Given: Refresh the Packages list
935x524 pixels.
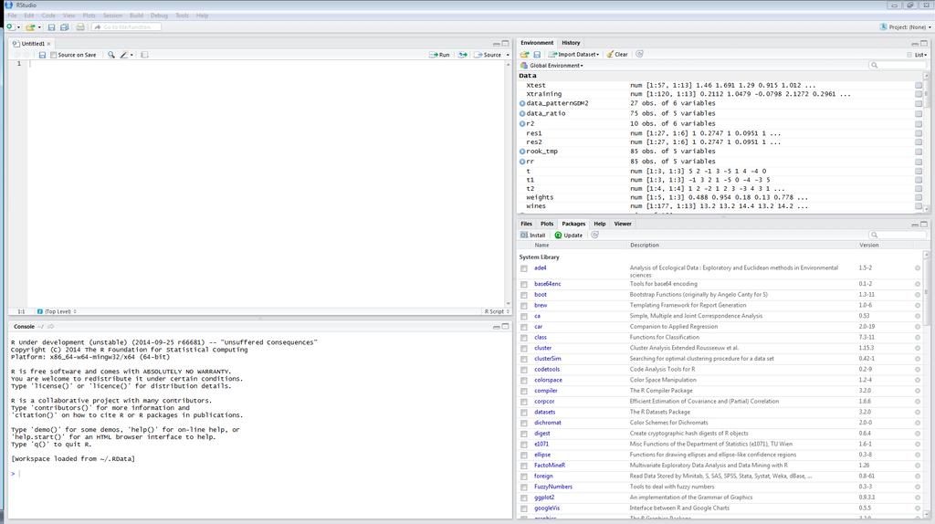Looking at the screenshot, I should click(594, 235).
